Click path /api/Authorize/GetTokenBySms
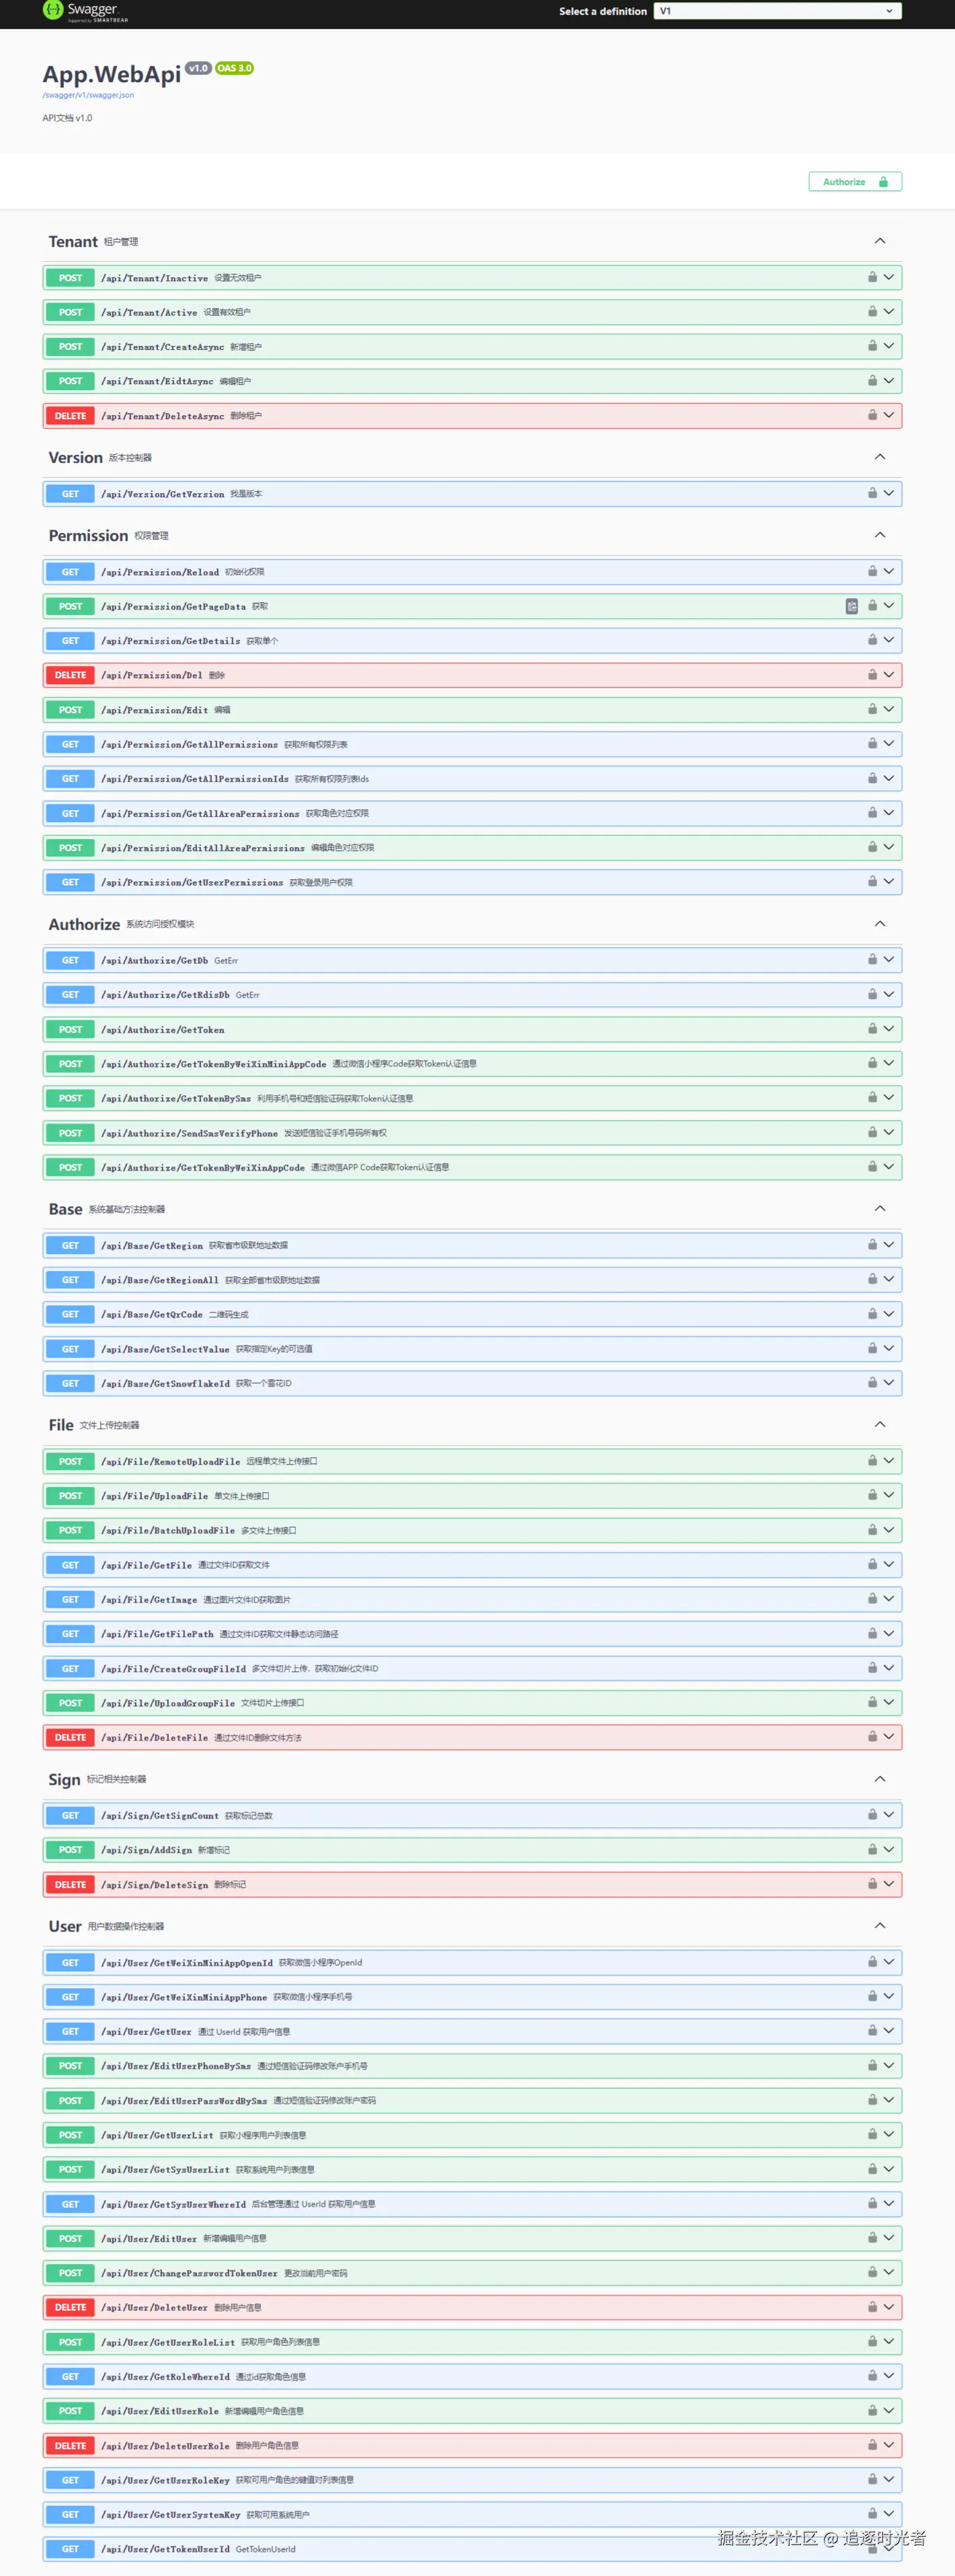 click(176, 1098)
